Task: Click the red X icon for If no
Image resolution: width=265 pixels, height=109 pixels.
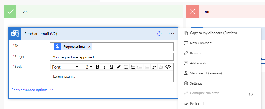Action: (x=192, y=12)
